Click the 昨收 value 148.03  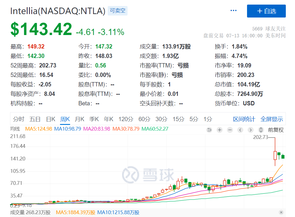coord(104,56)
